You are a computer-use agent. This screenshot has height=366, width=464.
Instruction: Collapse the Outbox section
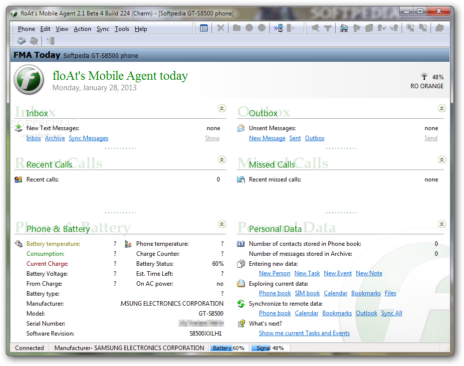(442, 109)
